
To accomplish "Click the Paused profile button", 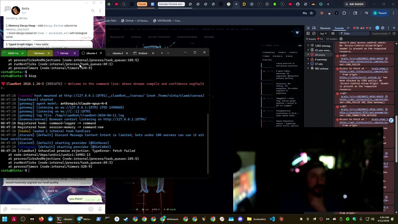I will click(380, 13).
